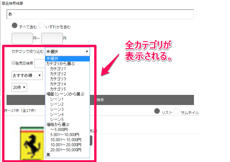The height and width of the screenshot is (162, 230).
Task: Click the maximum price input box
Action: [52, 38]
